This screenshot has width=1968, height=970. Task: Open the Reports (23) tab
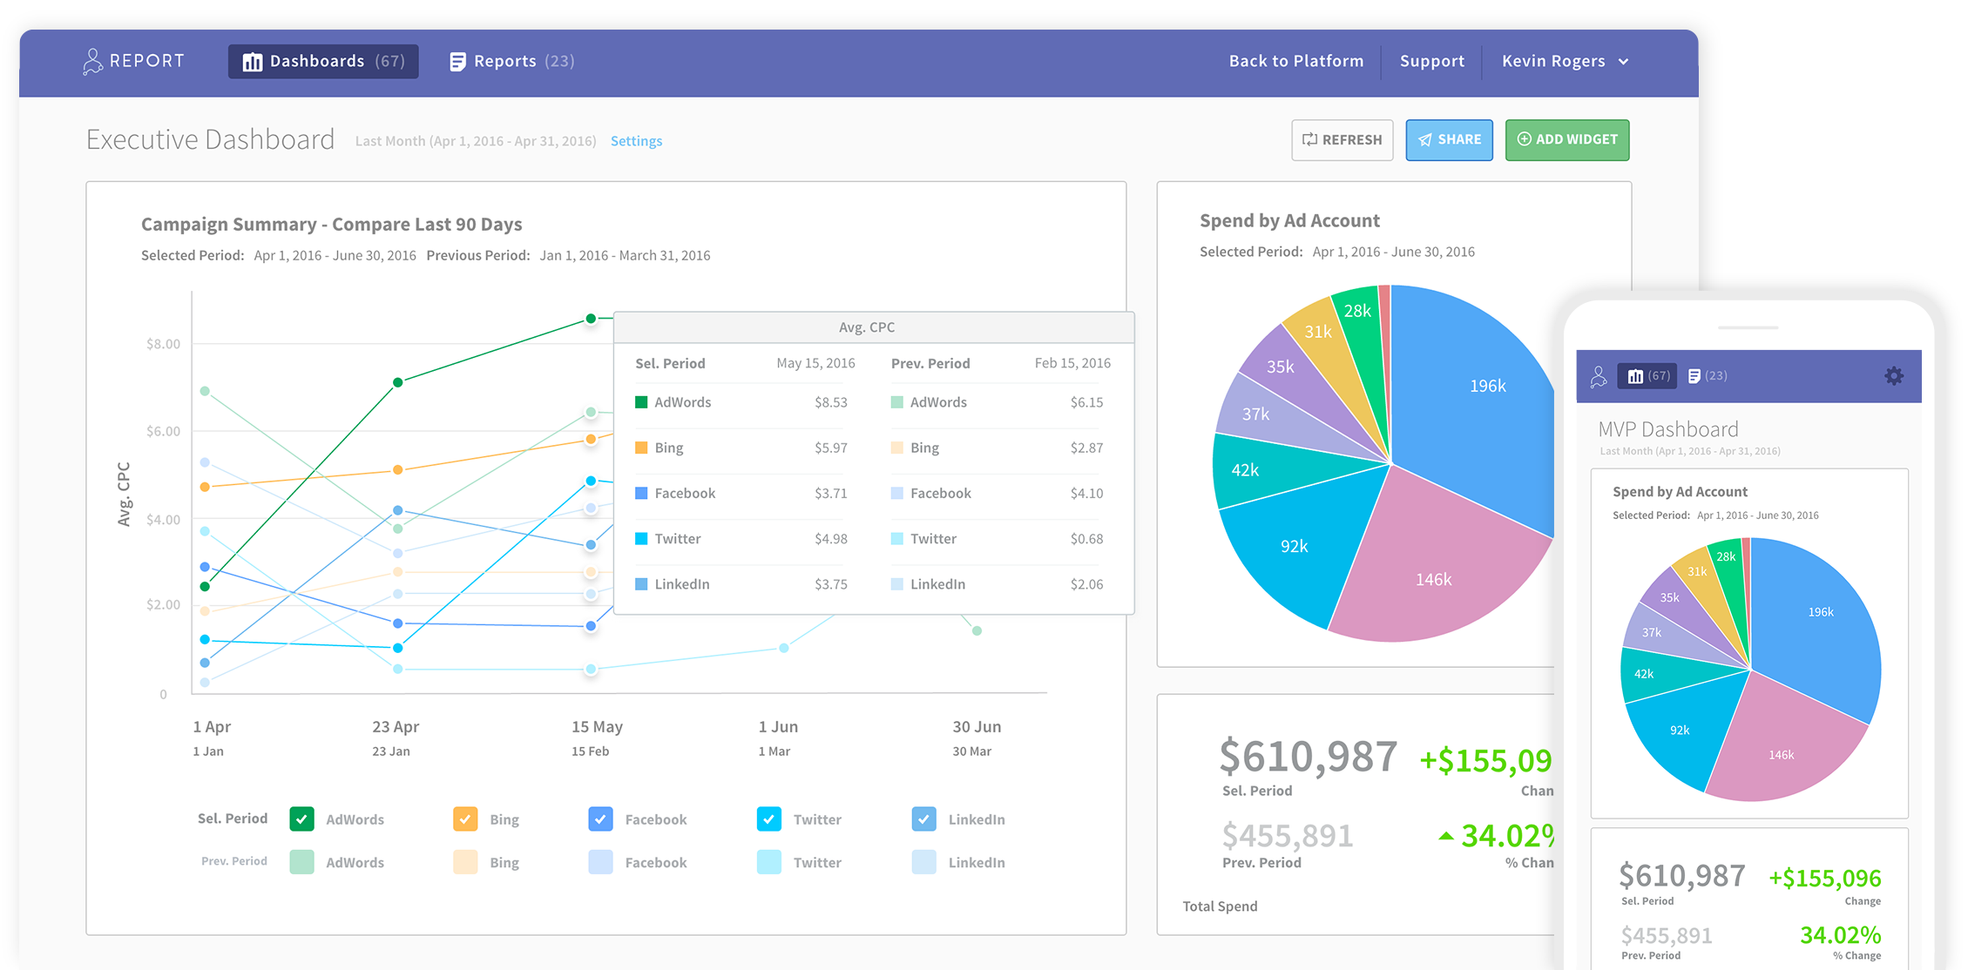tap(511, 62)
